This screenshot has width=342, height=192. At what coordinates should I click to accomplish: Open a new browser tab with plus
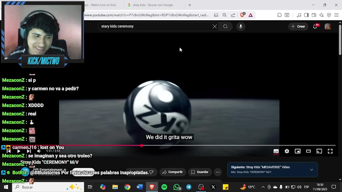190,5
